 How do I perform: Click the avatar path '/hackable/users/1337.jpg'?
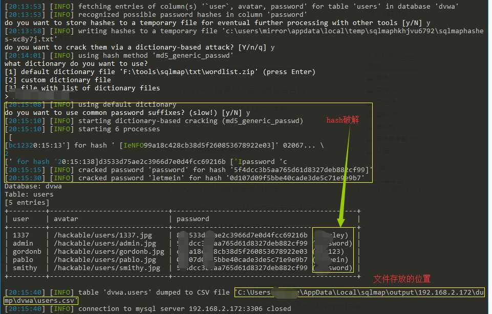click(x=102, y=235)
